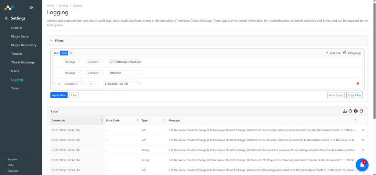Click Copy Filter button
Image resolution: width=376 pixels, height=175 pixels.
click(x=354, y=95)
